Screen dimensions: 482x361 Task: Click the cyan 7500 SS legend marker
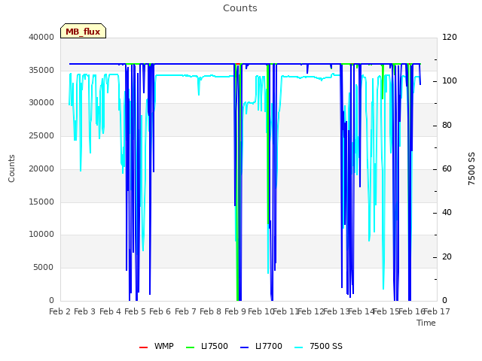coord(299,347)
